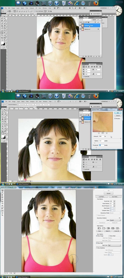Open blend mode Normal dropdown in top window
The width and height of the screenshot is (124, 278).
pyautogui.click(x=86, y=20)
